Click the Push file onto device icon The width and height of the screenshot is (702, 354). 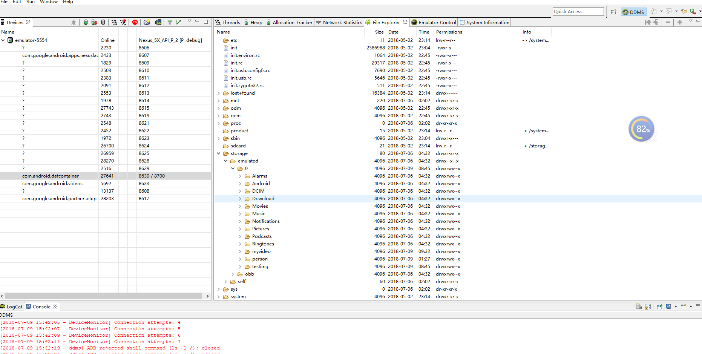click(x=656, y=23)
